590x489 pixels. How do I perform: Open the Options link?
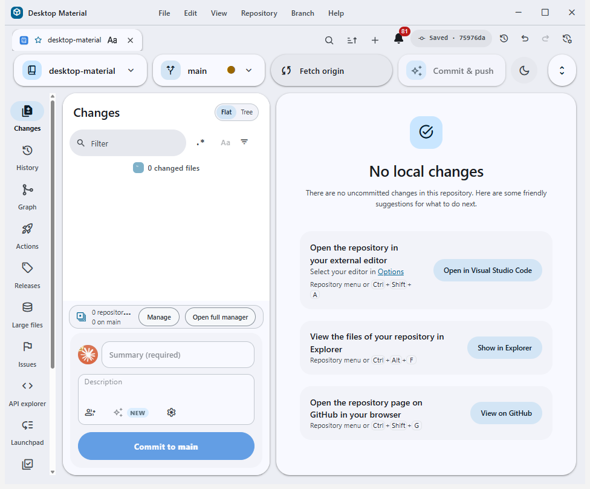coord(391,272)
